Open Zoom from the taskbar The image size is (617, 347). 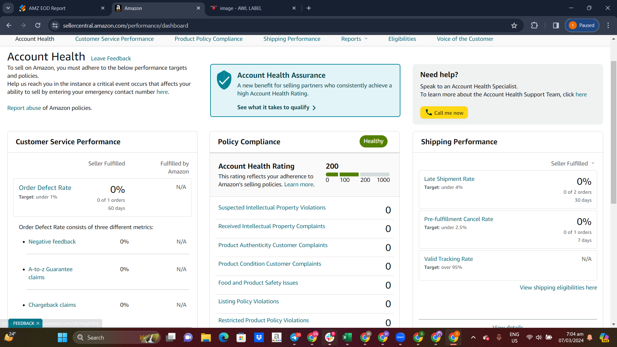(x=400, y=337)
